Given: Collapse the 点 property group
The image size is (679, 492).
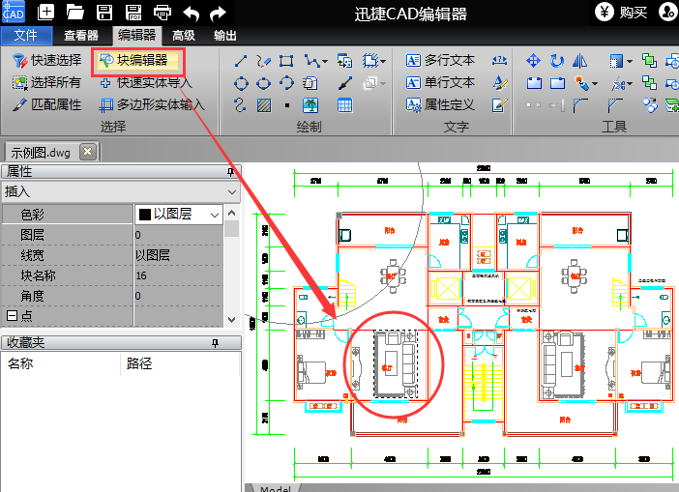Looking at the screenshot, I should 12,315.
